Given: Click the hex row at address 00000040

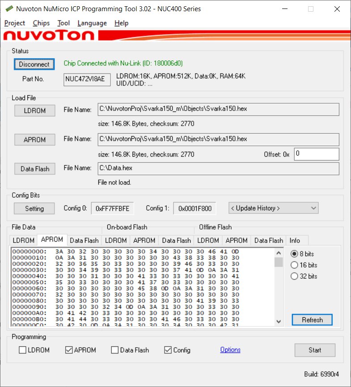Looking at the screenshot, I should (126, 276).
